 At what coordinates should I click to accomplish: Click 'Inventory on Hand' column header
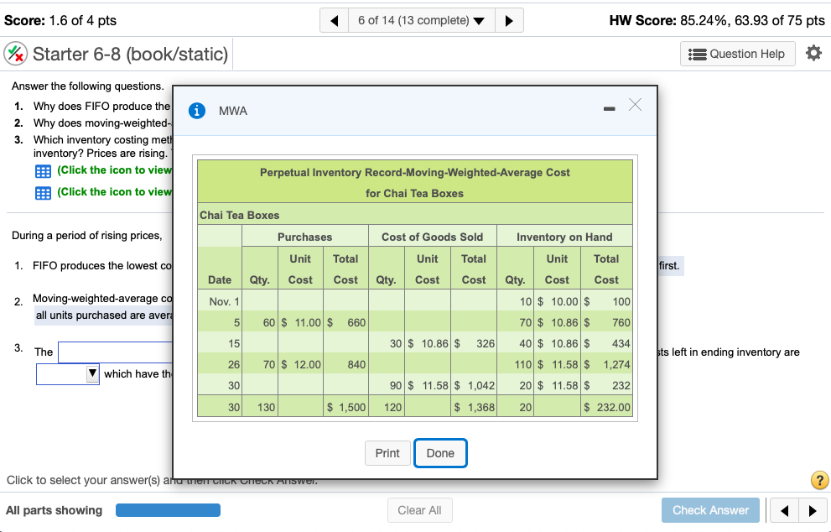point(564,237)
